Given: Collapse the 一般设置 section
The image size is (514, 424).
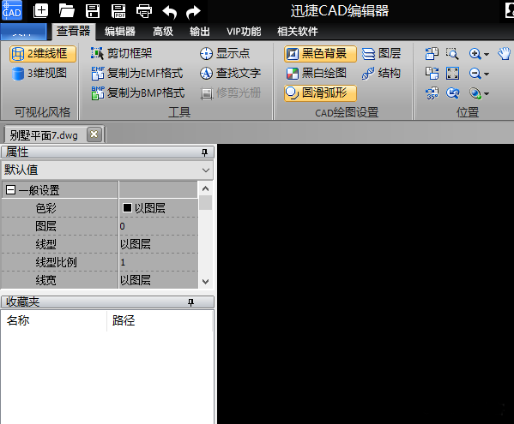Looking at the screenshot, I should (x=10, y=190).
